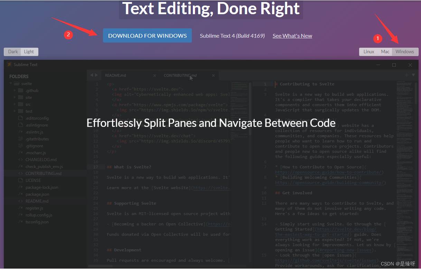This screenshot has height=270, width=421.
Task: Click the FOLDERS sidebar heading
Action: pos(19,76)
